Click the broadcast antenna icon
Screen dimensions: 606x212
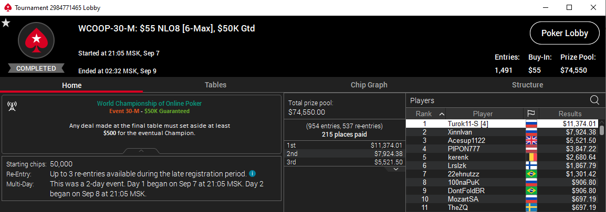(12, 106)
